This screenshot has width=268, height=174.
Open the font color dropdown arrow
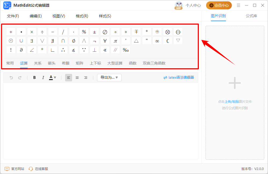pyautogui.click(x=55, y=78)
